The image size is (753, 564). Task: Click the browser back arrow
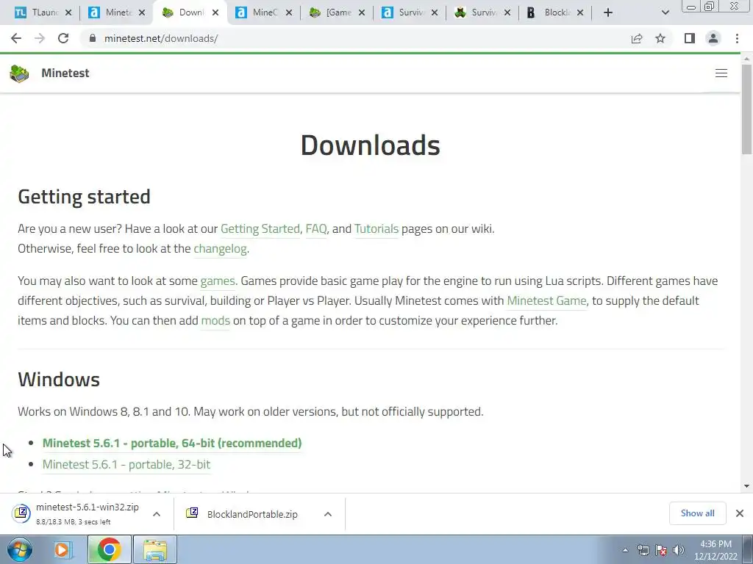tap(16, 38)
